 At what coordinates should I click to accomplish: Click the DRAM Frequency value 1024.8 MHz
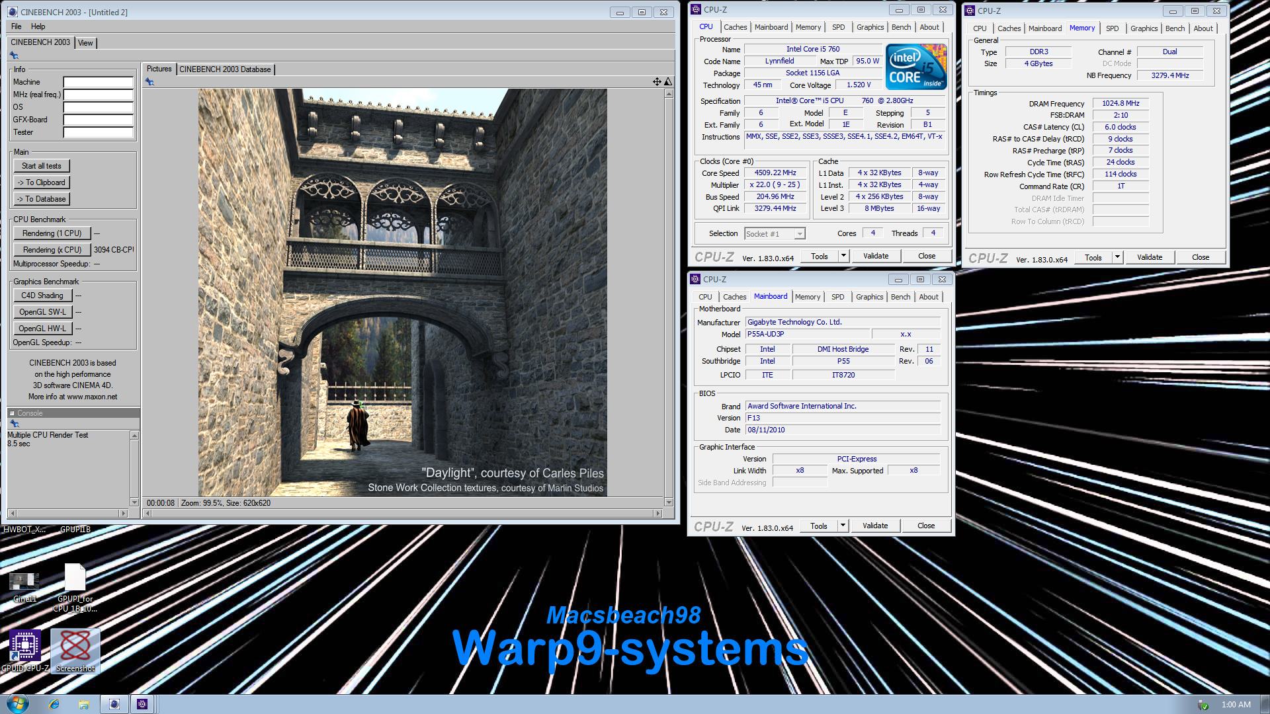(1121, 104)
